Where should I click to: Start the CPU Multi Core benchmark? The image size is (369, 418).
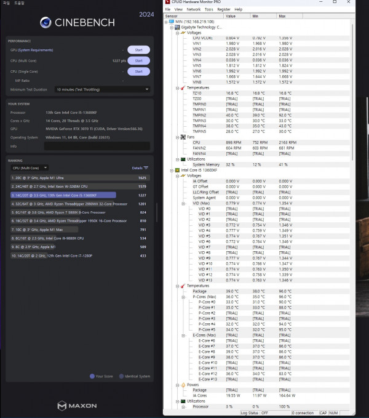(138, 60)
